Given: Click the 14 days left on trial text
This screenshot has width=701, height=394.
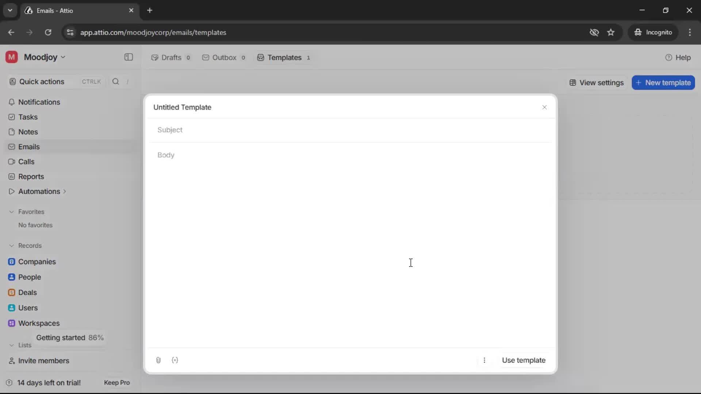Looking at the screenshot, I should click(49, 383).
